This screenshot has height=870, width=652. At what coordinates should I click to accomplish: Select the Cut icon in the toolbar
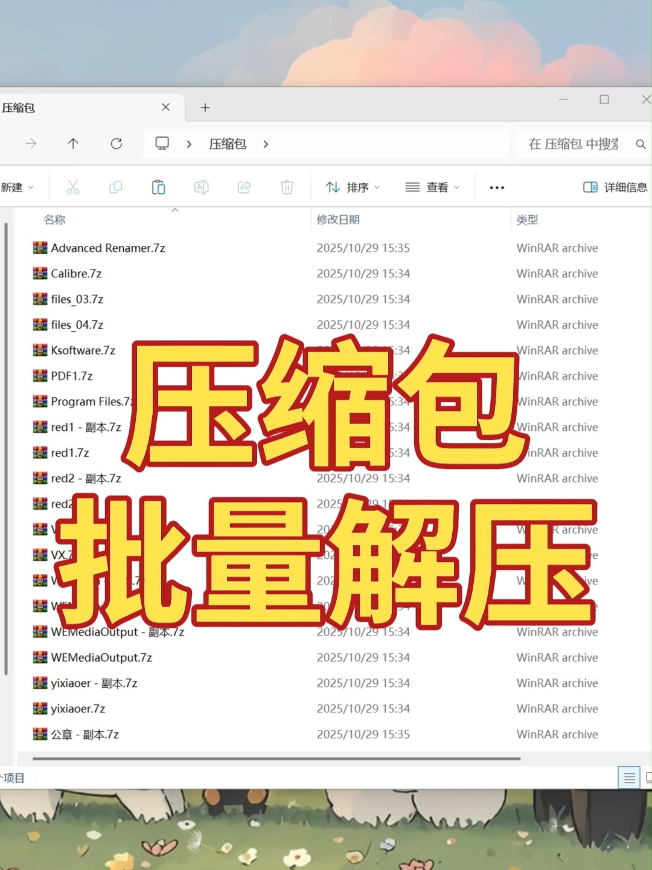click(x=73, y=187)
